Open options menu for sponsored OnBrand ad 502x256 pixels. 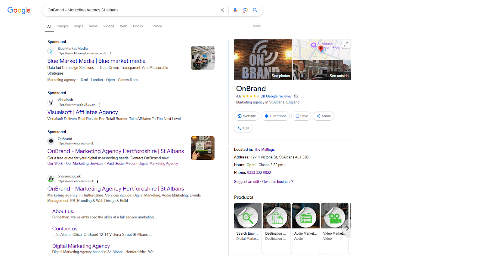coord(98,144)
